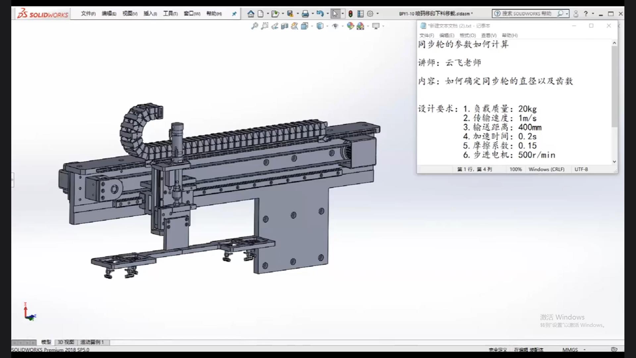Open the SolidWorks 编辑(E) menu
The image size is (636, 358).
pyautogui.click(x=109, y=14)
